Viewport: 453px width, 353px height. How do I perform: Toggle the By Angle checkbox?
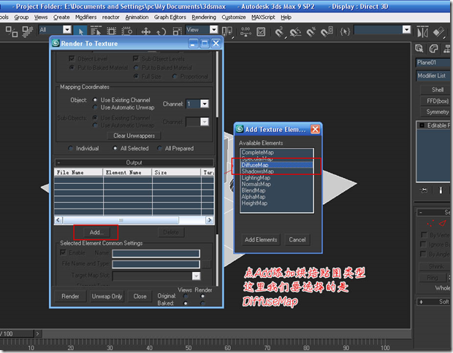pyautogui.click(x=424, y=254)
